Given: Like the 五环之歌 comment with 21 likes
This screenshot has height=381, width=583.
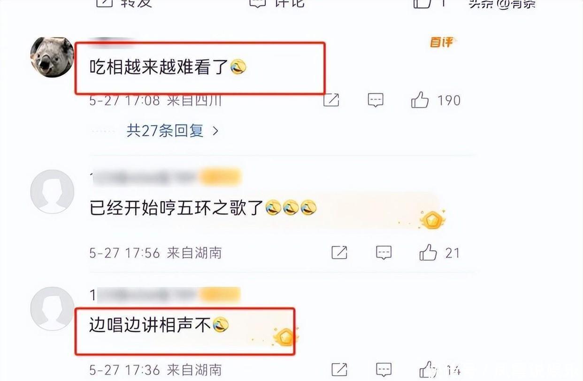Looking at the screenshot, I should click(428, 253).
